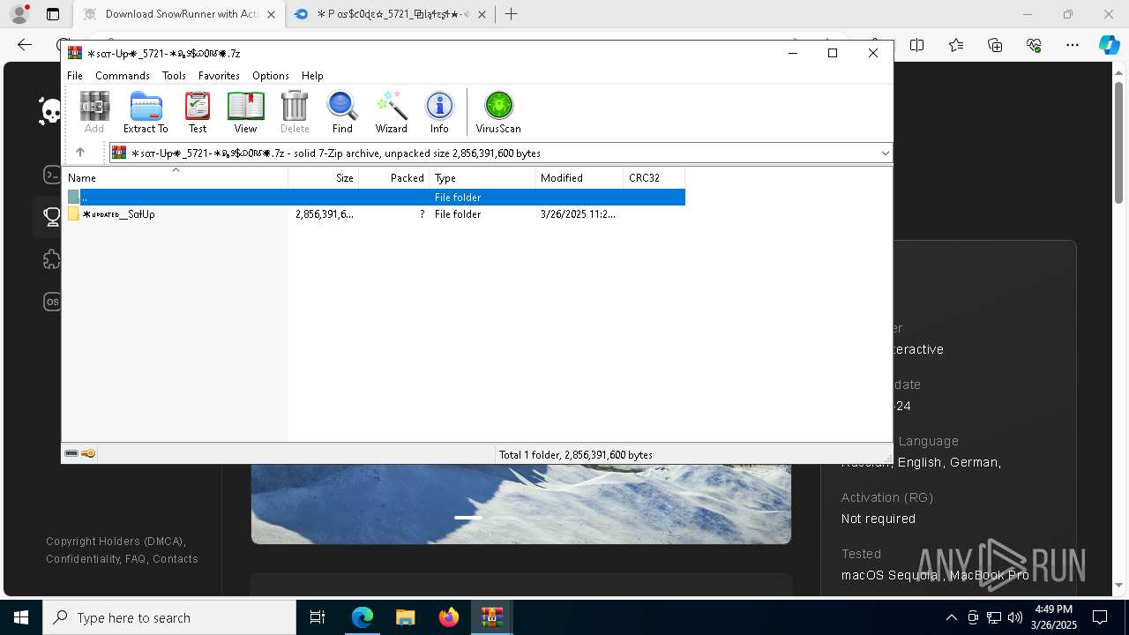The height and width of the screenshot is (635, 1129).
Task: Sort by the Size column header
Action: (x=324, y=178)
